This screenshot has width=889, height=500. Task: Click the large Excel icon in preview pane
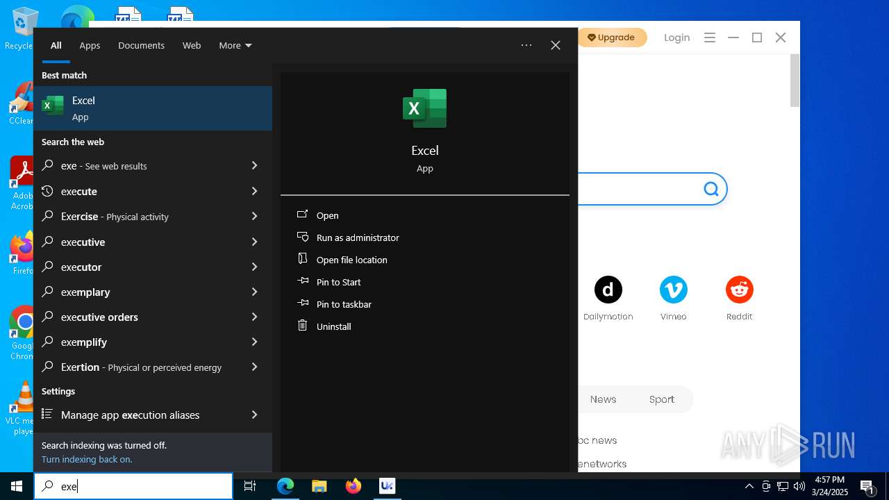click(424, 108)
